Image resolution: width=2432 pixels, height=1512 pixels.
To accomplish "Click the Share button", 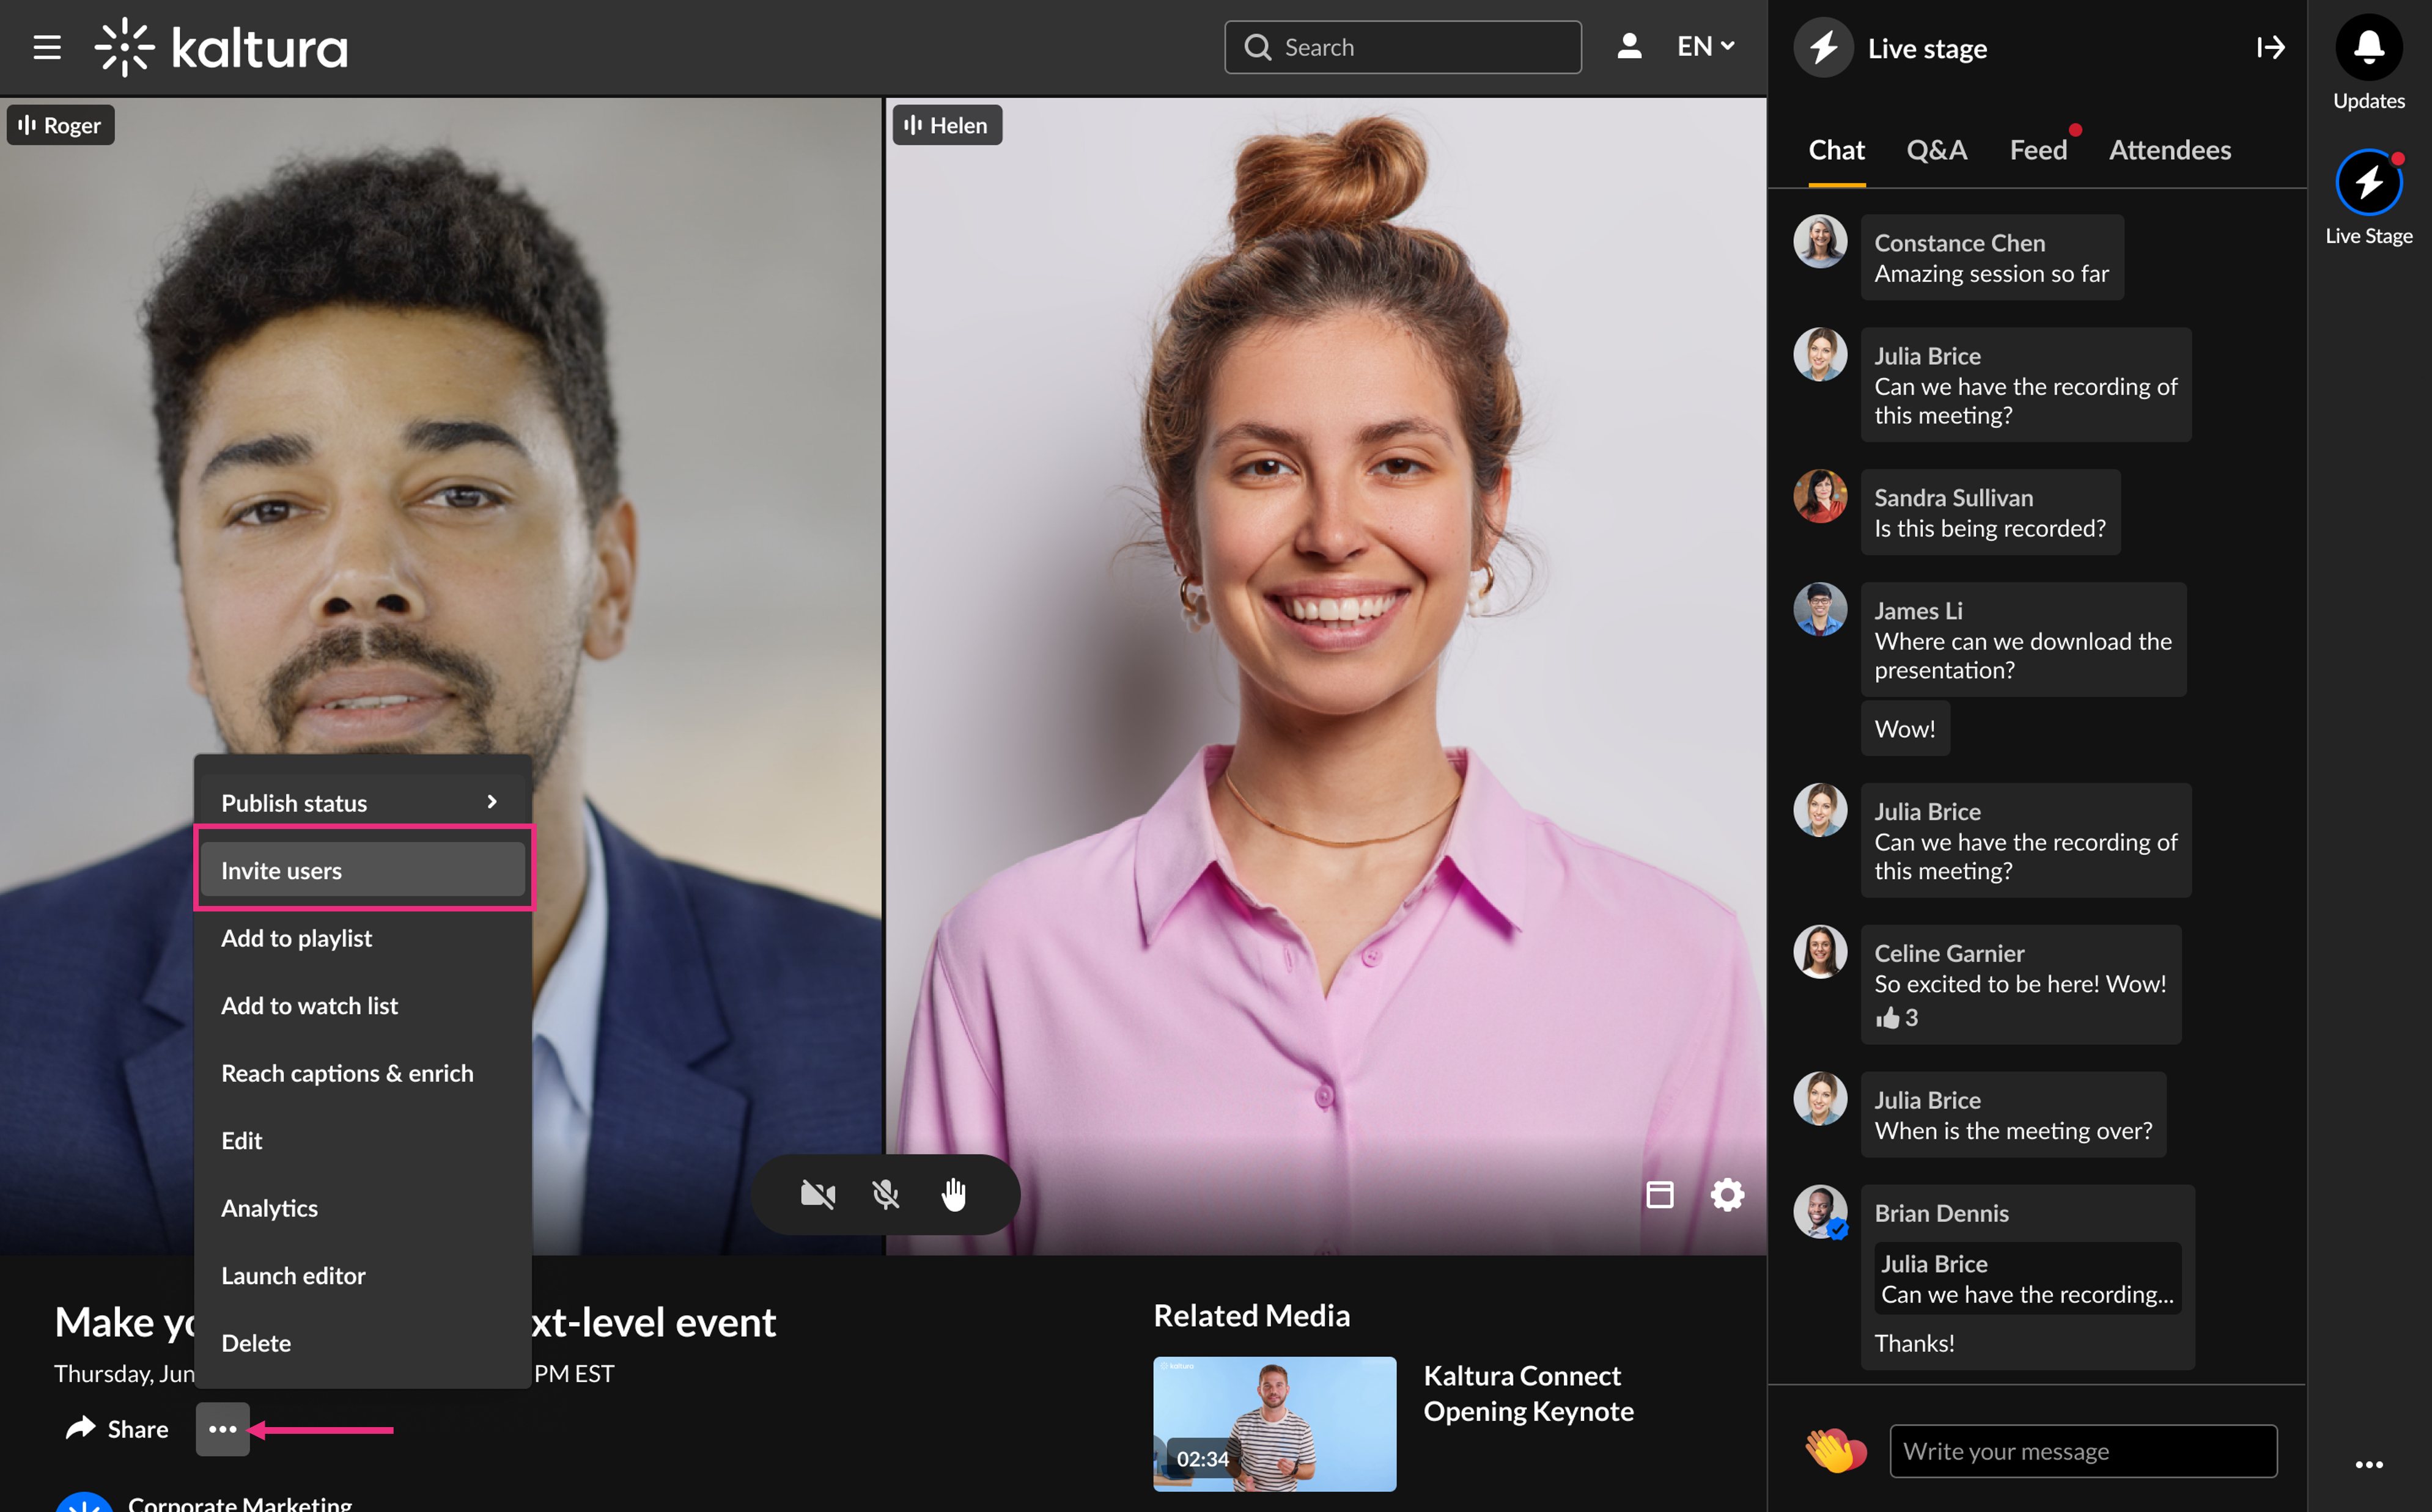I will [x=116, y=1429].
